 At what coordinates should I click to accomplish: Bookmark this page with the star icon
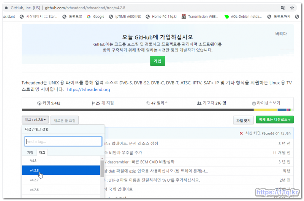tap(292, 8)
